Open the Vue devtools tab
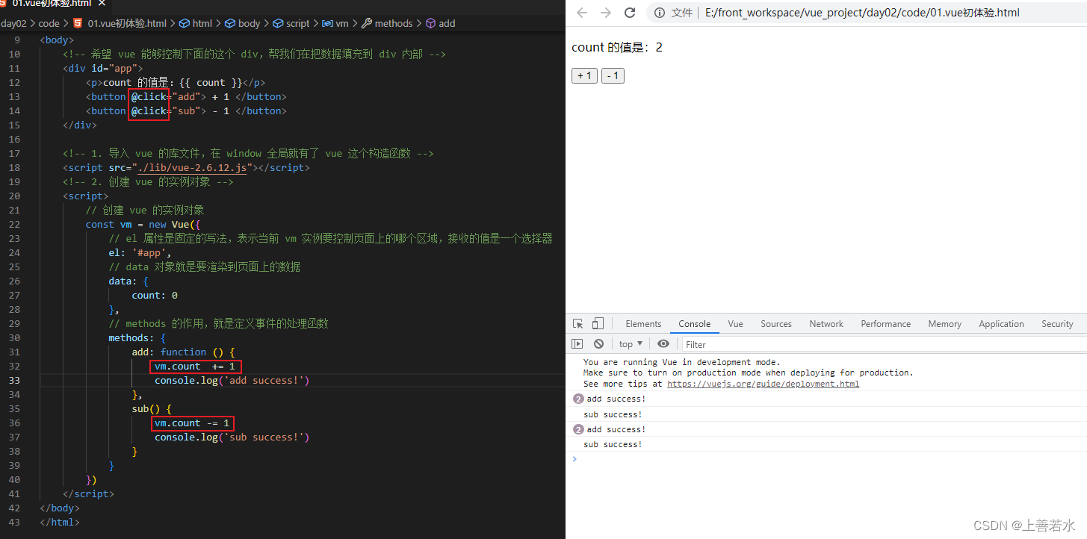The height and width of the screenshot is (539, 1087). tap(736, 324)
